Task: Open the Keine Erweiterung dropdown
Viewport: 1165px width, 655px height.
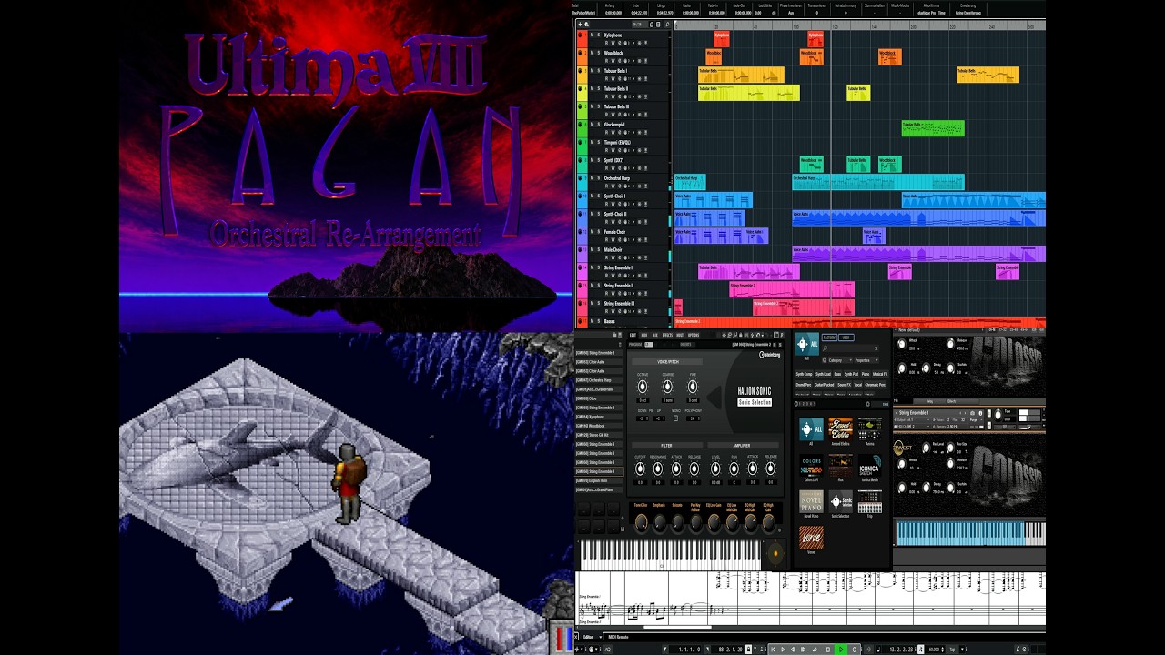Action: [968, 13]
